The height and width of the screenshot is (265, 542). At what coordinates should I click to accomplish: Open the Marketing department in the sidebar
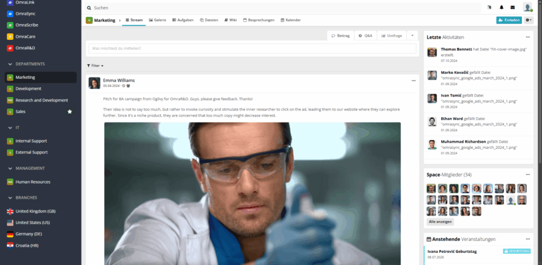click(x=41, y=78)
